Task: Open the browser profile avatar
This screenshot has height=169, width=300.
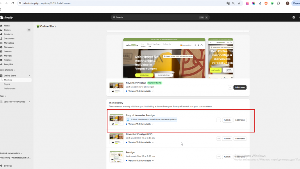Action: 287,3
